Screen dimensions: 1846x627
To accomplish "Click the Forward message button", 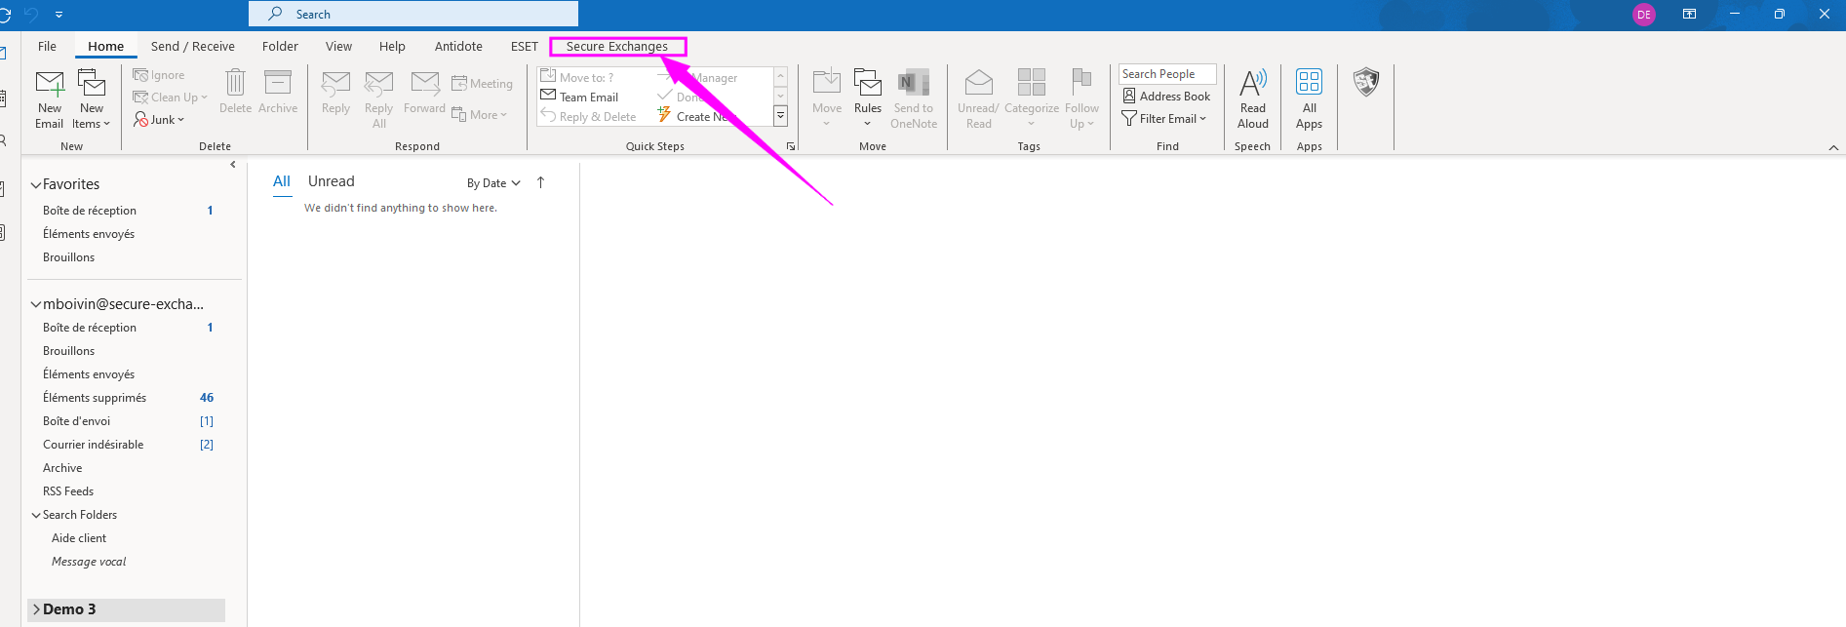I will pos(424,92).
